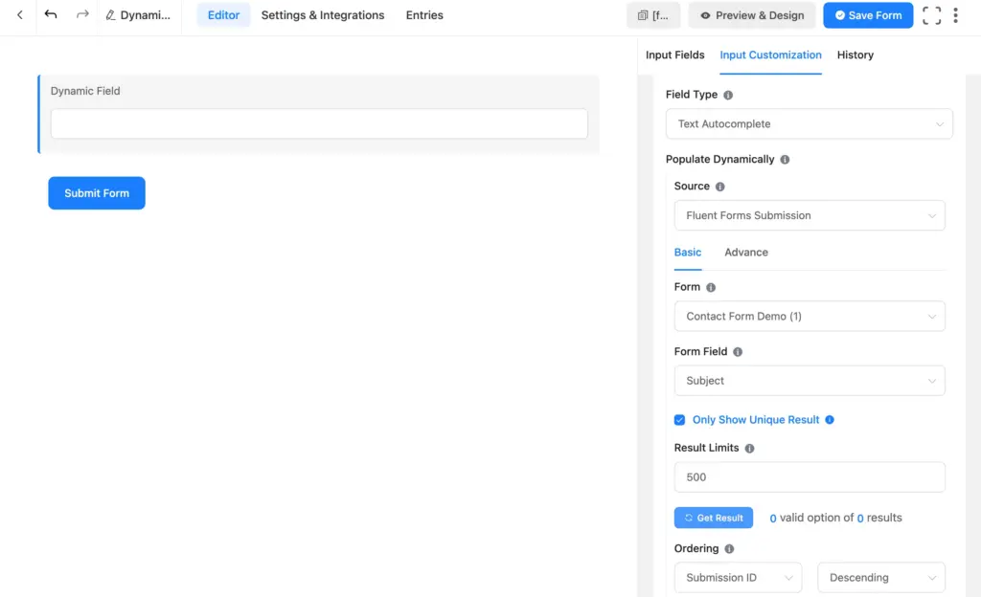
Task: Open the Contact Form Demo (1) dropdown
Action: [x=810, y=316]
